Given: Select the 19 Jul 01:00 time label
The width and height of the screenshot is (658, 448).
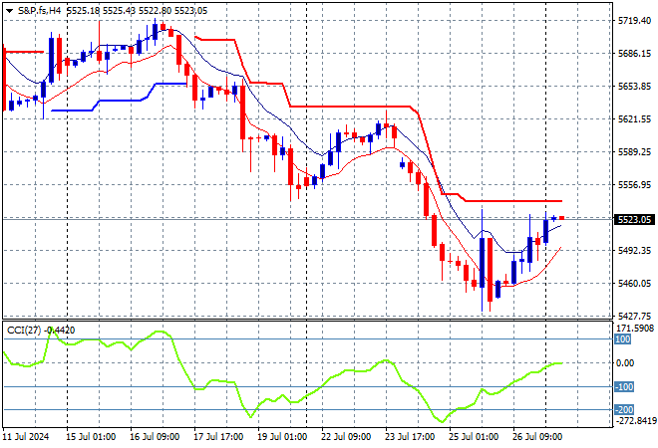Looking at the screenshot, I should pos(282,437).
